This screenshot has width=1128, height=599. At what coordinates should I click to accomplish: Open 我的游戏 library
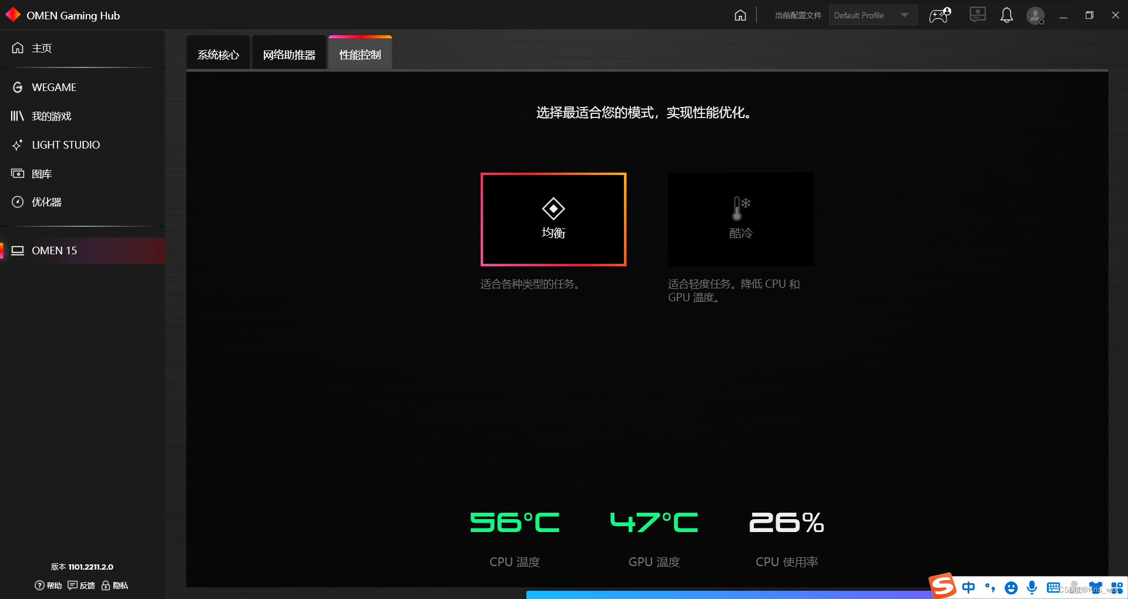tap(82, 116)
